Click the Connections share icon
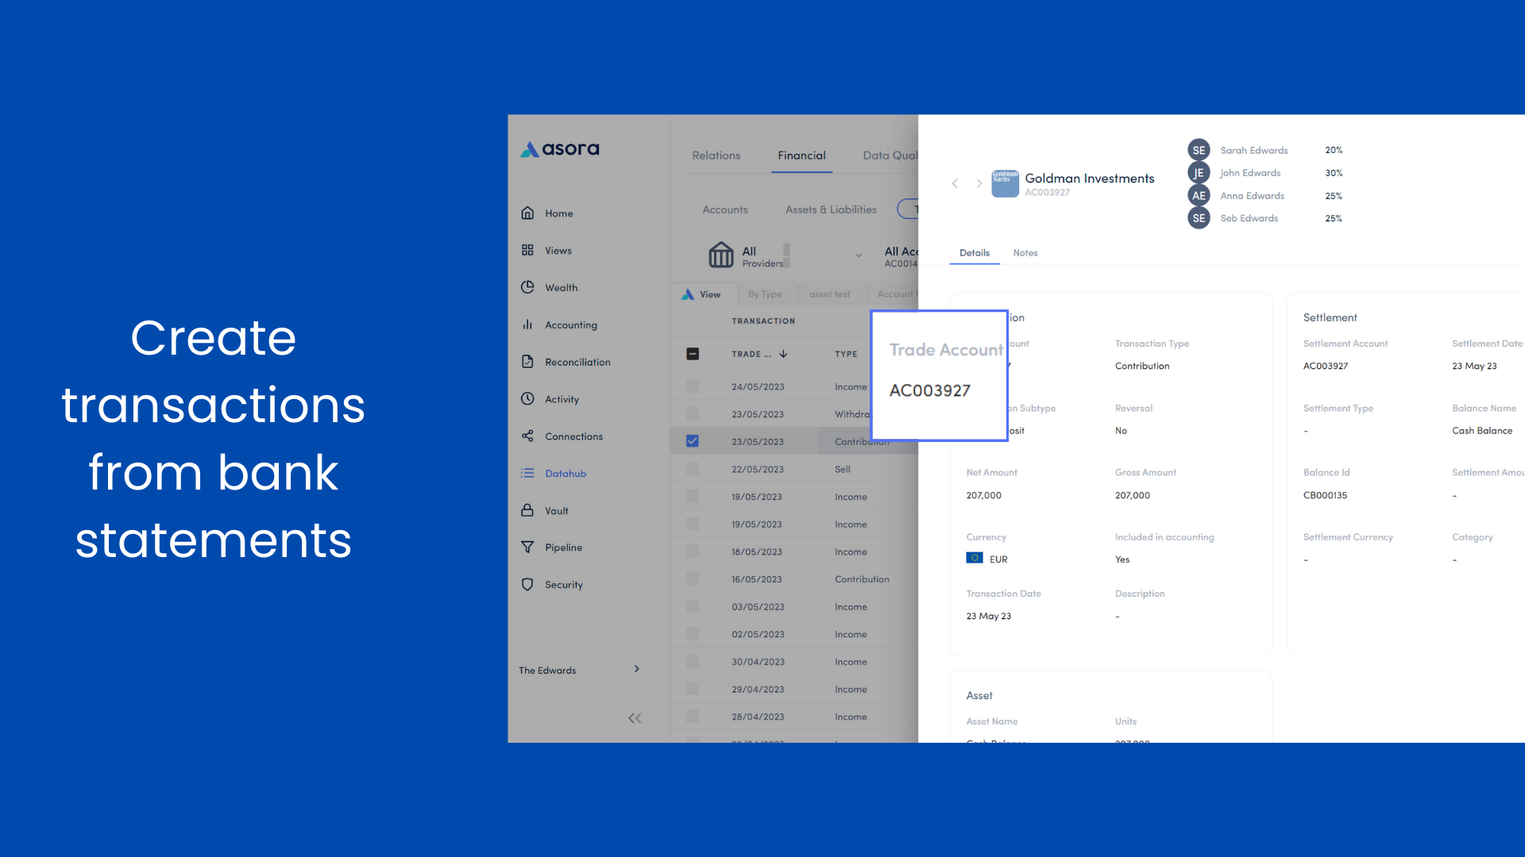This screenshot has height=857, width=1525. pyautogui.click(x=527, y=436)
